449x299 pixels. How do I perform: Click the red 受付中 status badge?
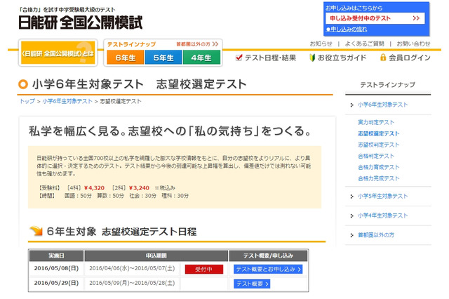click(204, 270)
